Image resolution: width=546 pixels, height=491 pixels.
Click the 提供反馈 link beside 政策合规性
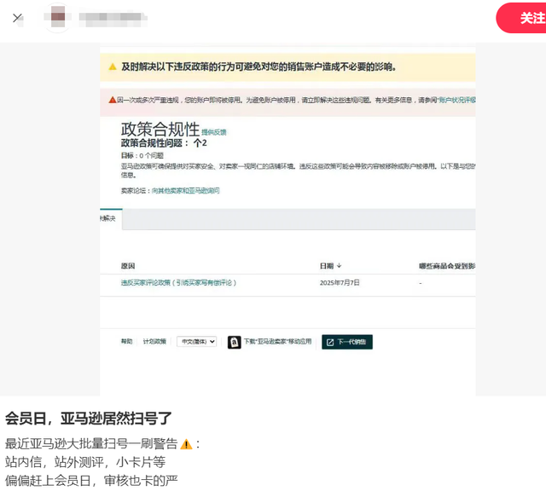214,132
